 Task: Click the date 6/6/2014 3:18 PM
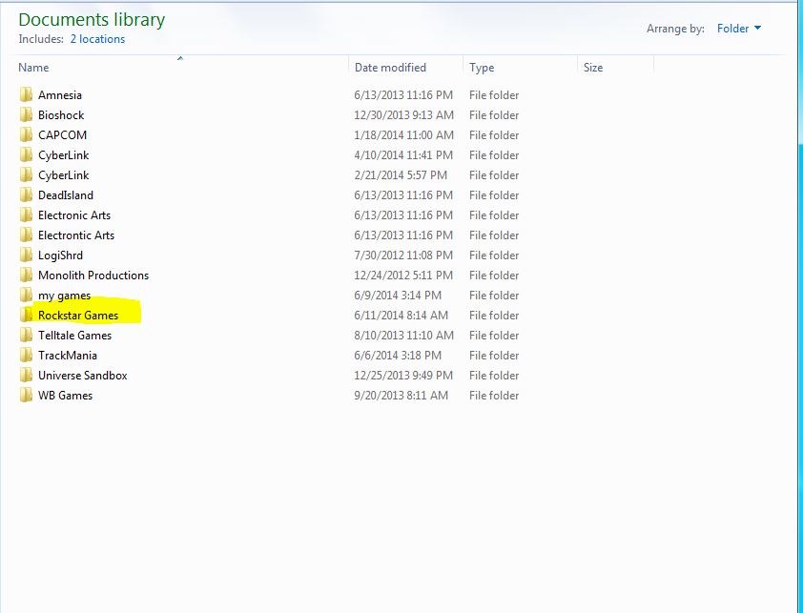398,355
